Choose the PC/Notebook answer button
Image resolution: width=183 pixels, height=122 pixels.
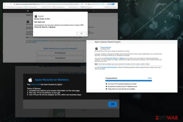[x=60, y=53]
